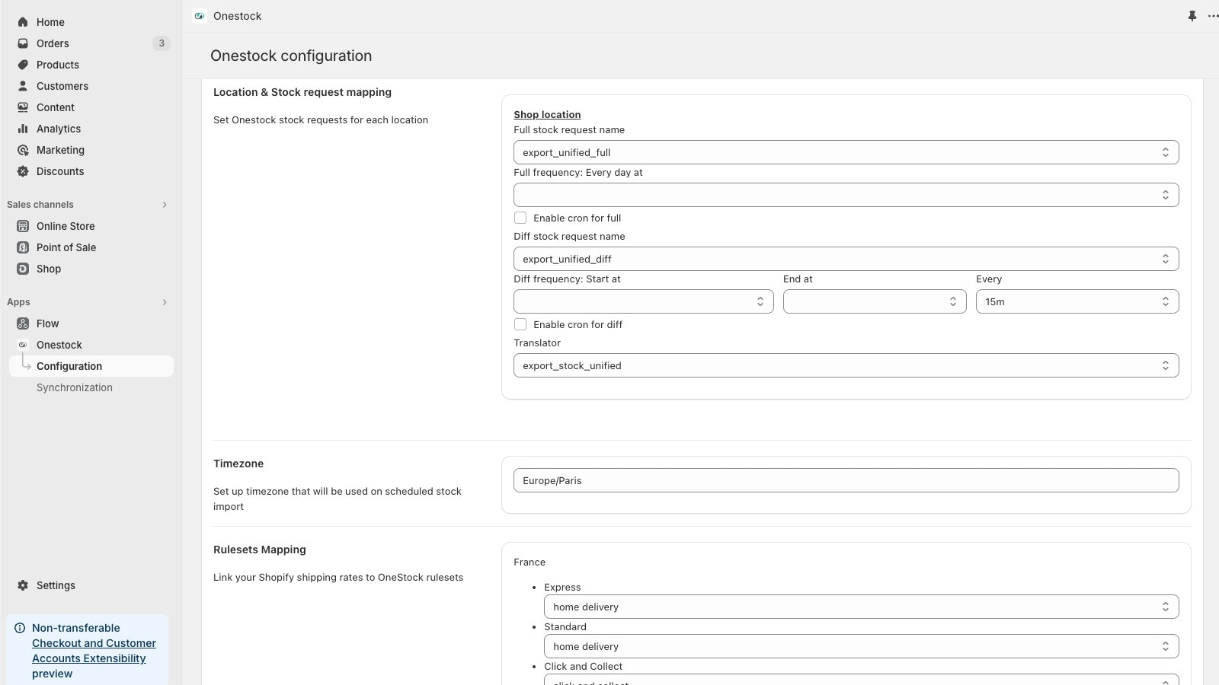Open the Translator dropdown
This screenshot has width=1219, height=685.
pos(846,365)
